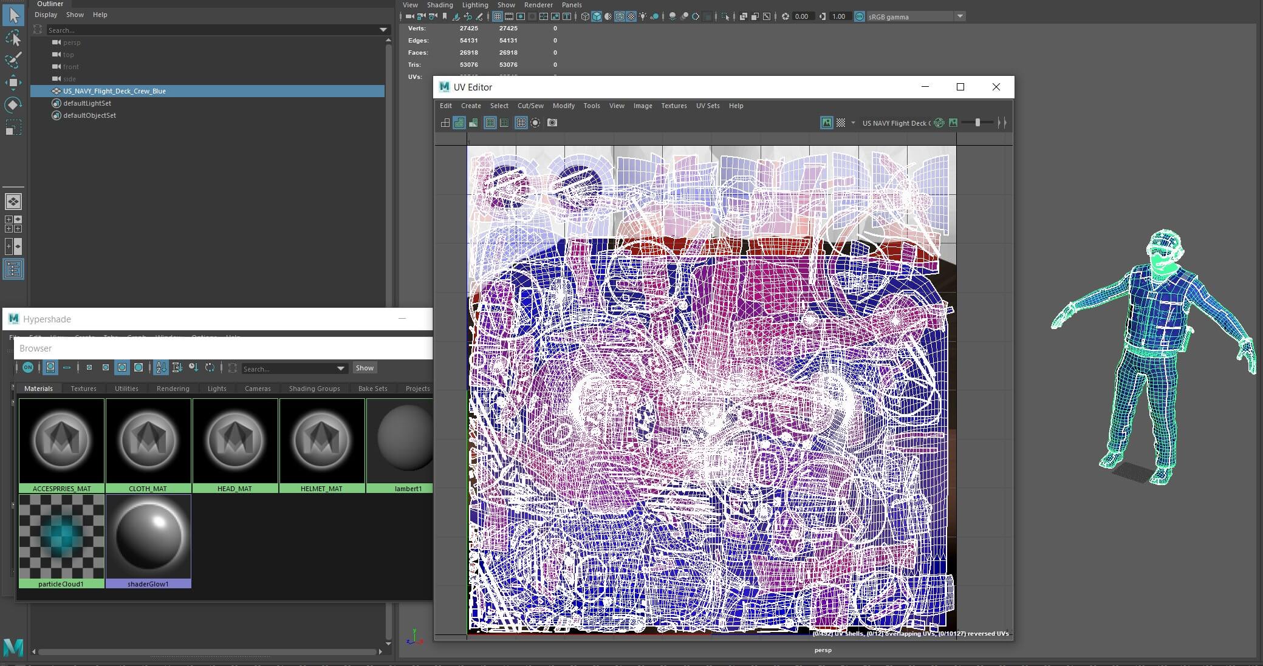Switch to the Textures tab in Hypershade
Screen dimensions: 1263x666
pyautogui.click(x=83, y=389)
